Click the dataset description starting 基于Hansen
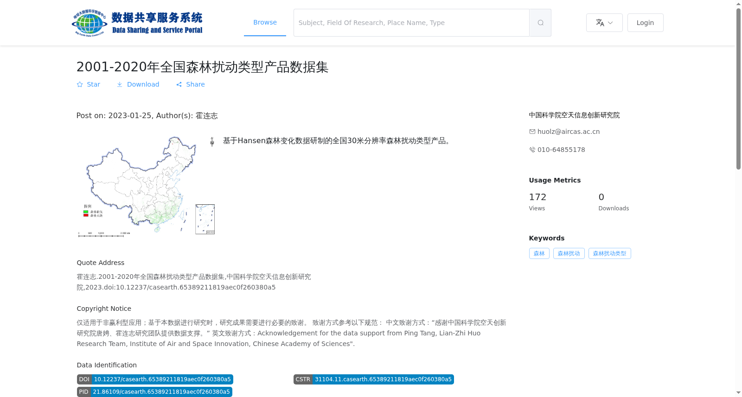 (x=338, y=140)
